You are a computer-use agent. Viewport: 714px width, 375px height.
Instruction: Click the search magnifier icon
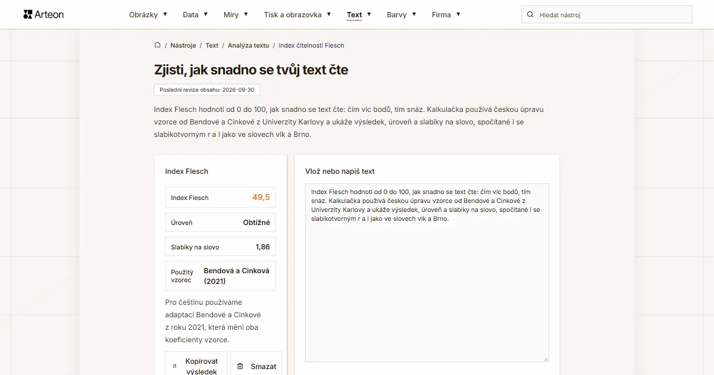[x=531, y=14]
